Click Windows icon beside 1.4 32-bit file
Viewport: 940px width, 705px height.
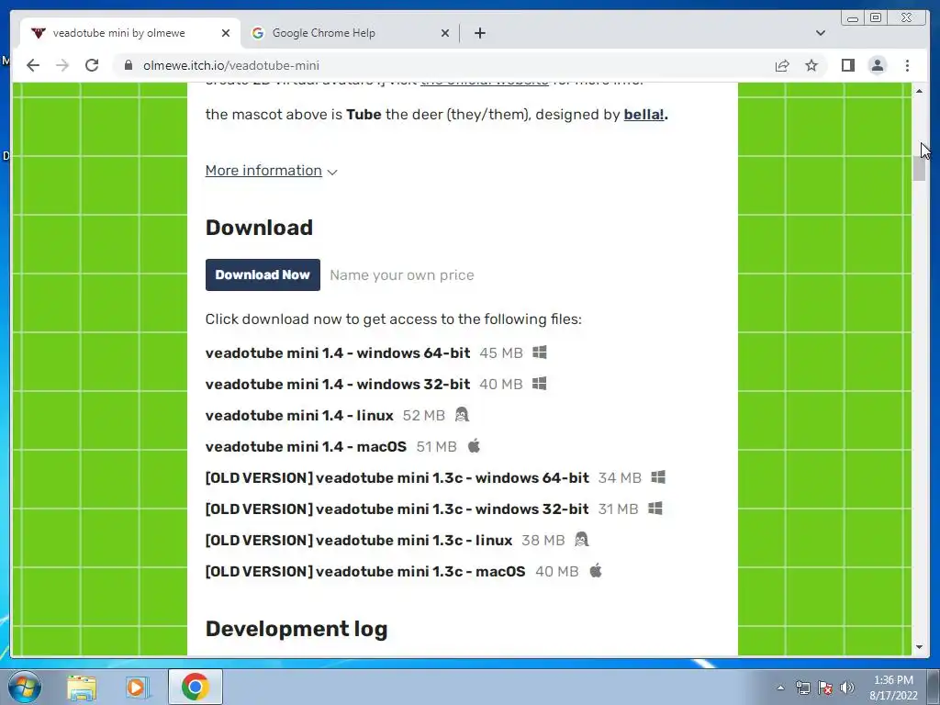pos(540,383)
